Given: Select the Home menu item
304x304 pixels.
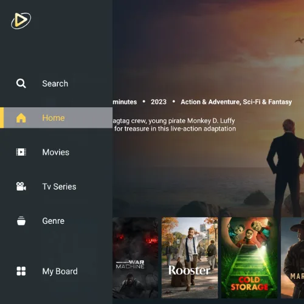Looking at the screenshot, I should pos(56,118).
